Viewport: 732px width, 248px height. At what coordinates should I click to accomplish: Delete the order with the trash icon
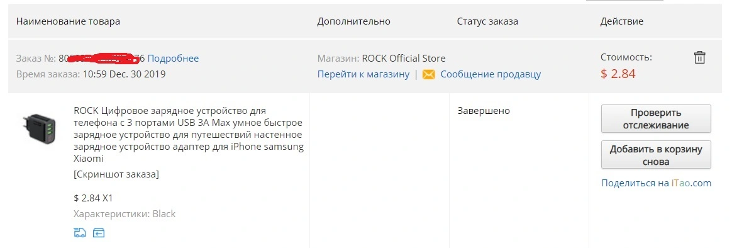[x=699, y=58]
